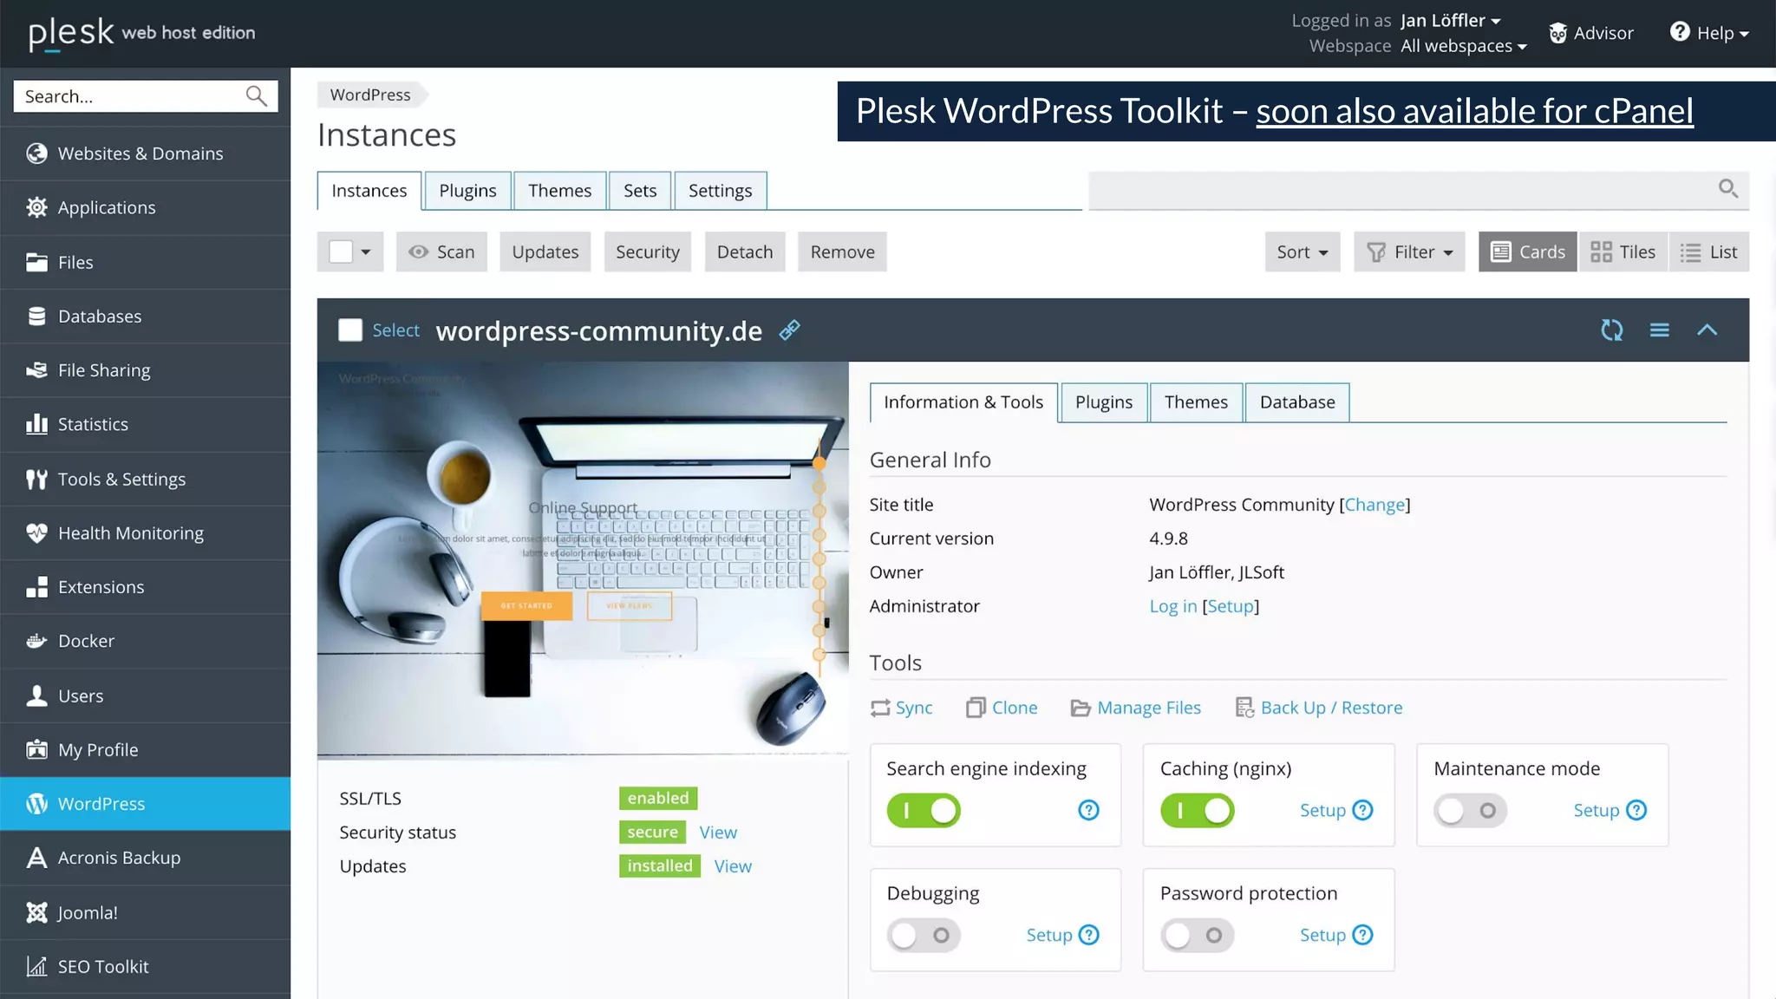Open the Jan Löffler account dropdown
Screen dimensions: 1776x999
pyautogui.click(x=1450, y=20)
